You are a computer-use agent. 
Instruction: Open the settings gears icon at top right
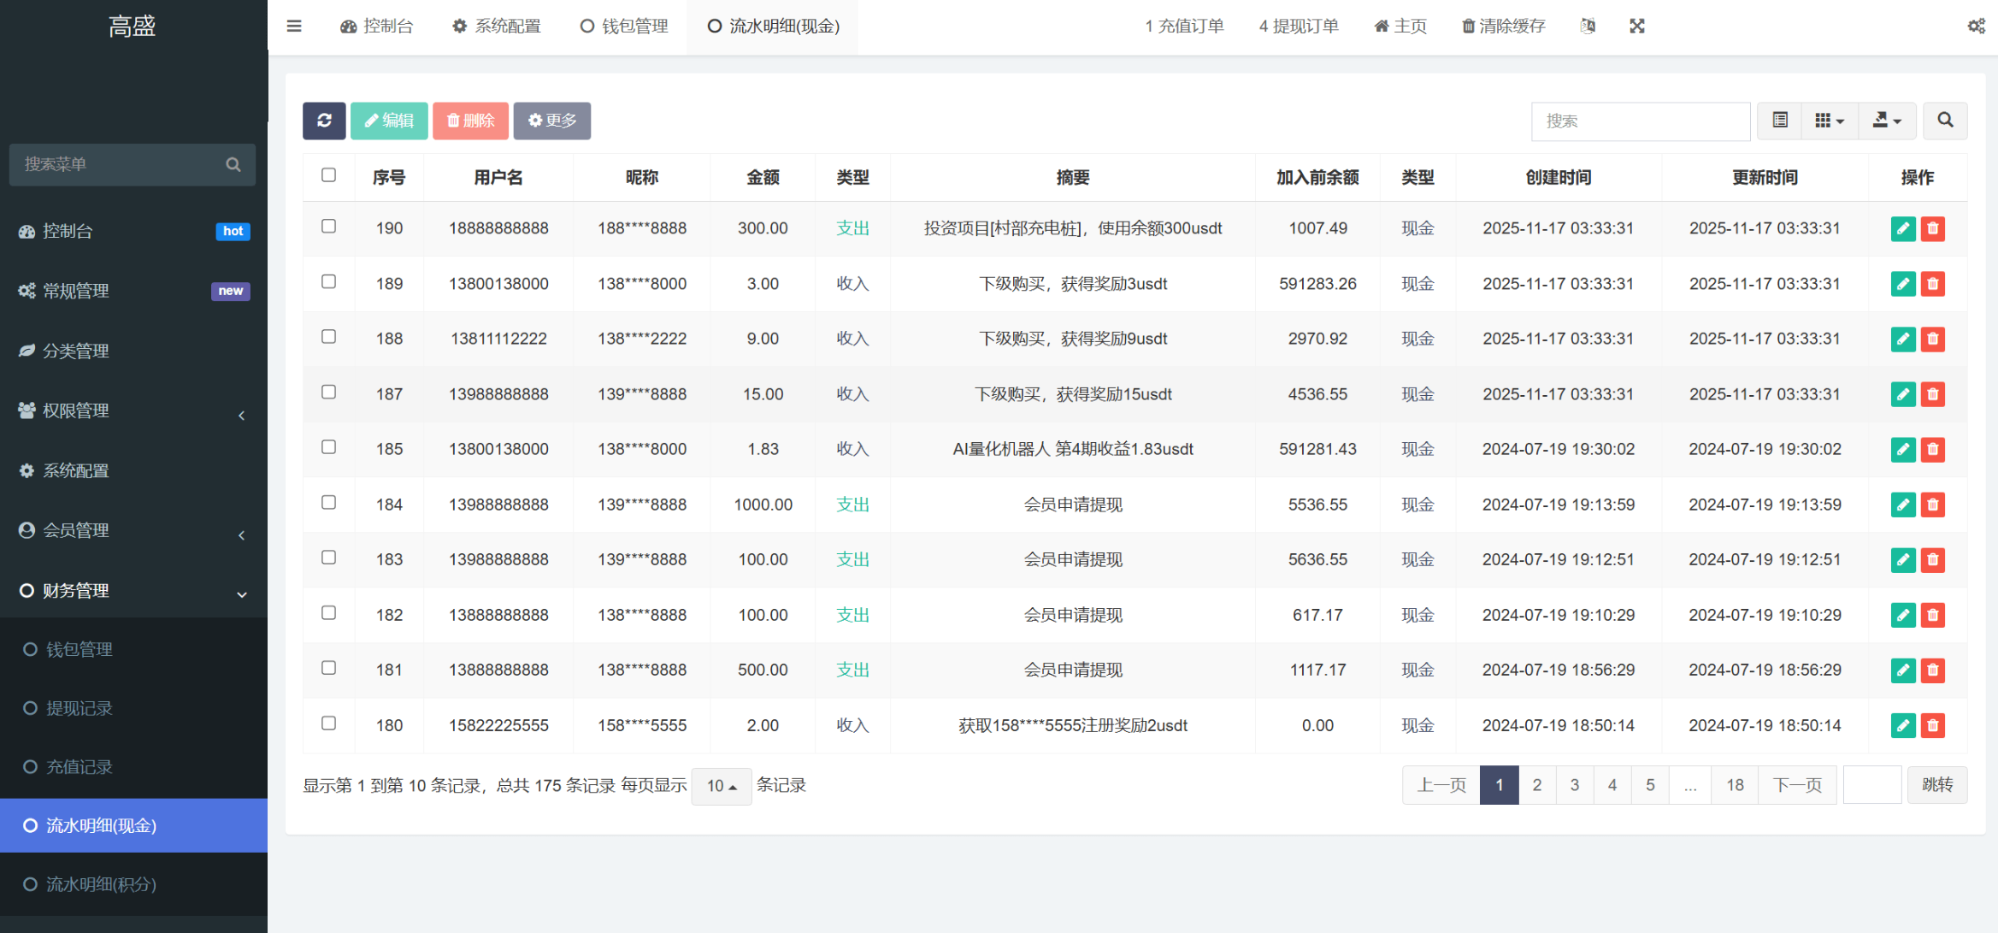[x=1976, y=26]
